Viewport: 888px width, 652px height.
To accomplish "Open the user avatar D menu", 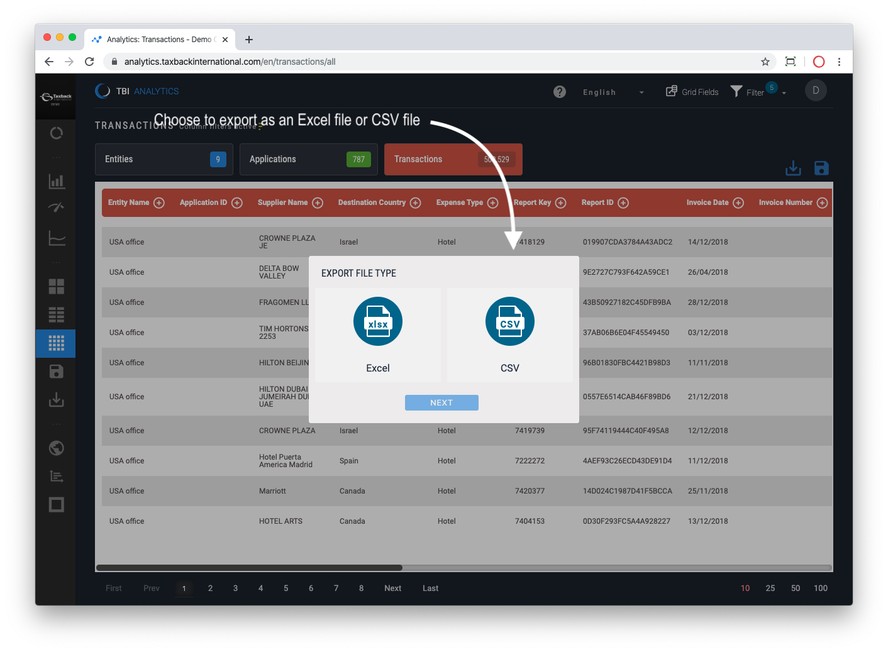I will [x=816, y=91].
